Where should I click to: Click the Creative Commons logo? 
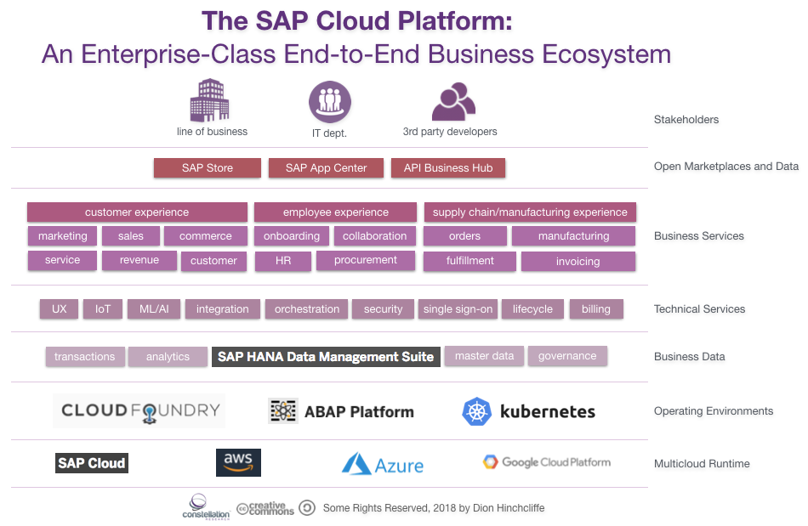265,508
